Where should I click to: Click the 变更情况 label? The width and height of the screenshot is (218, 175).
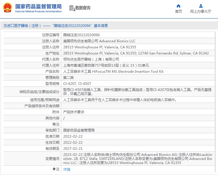tap(52, 159)
